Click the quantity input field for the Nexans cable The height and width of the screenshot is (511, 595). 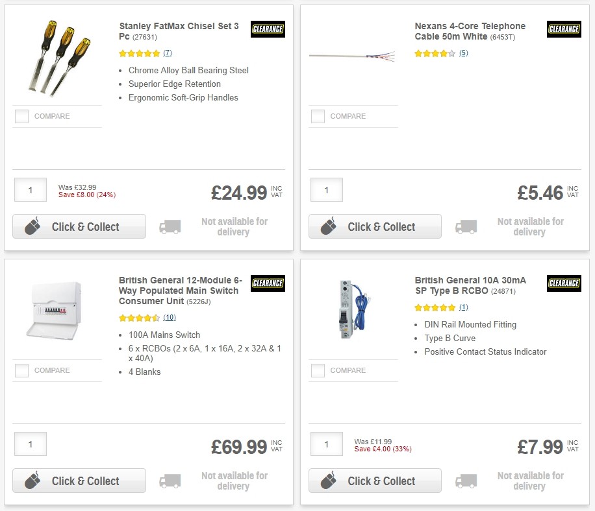(326, 189)
